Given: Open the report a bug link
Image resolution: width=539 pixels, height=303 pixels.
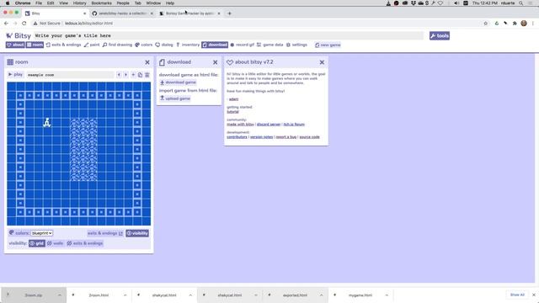Looking at the screenshot, I should (286, 137).
